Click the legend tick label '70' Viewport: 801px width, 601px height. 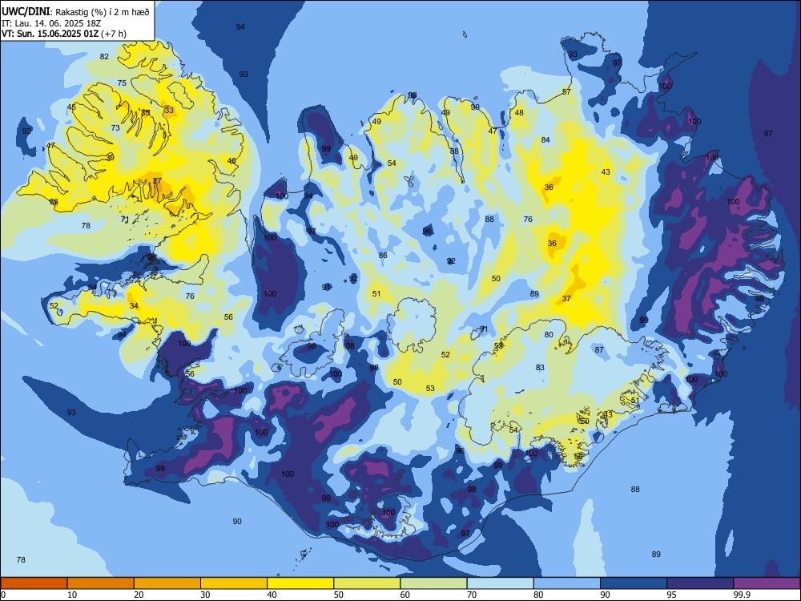(472, 595)
